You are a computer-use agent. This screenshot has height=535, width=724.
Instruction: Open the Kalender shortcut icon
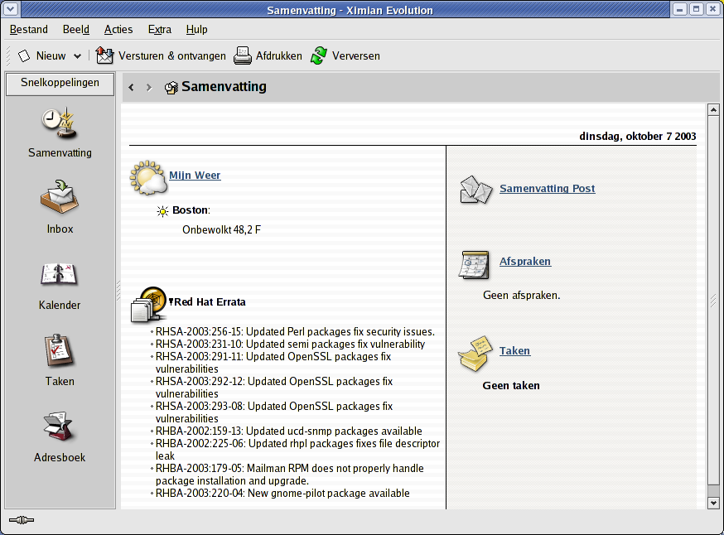click(60, 274)
